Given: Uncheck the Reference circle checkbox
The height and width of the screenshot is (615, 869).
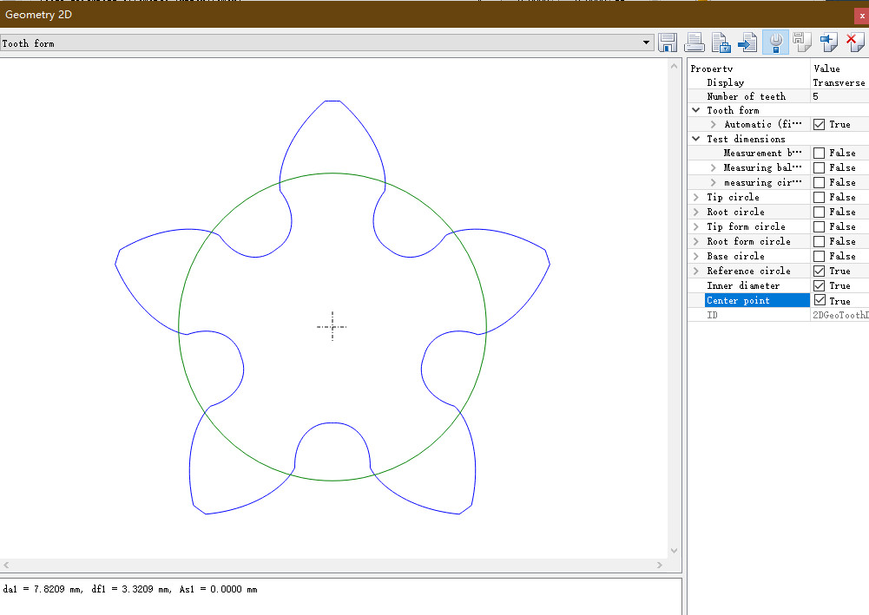Looking at the screenshot, I should pos(819,271).
